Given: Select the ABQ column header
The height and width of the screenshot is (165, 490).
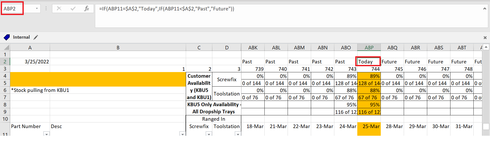Looking at the screenshot, I should click(392, 48).
